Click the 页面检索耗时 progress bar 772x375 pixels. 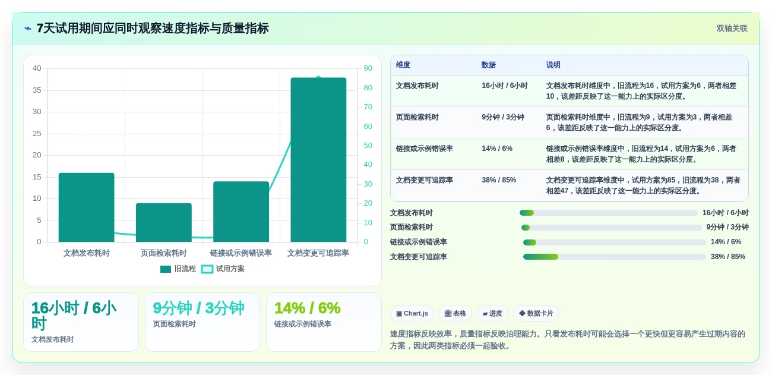[612, 228]
